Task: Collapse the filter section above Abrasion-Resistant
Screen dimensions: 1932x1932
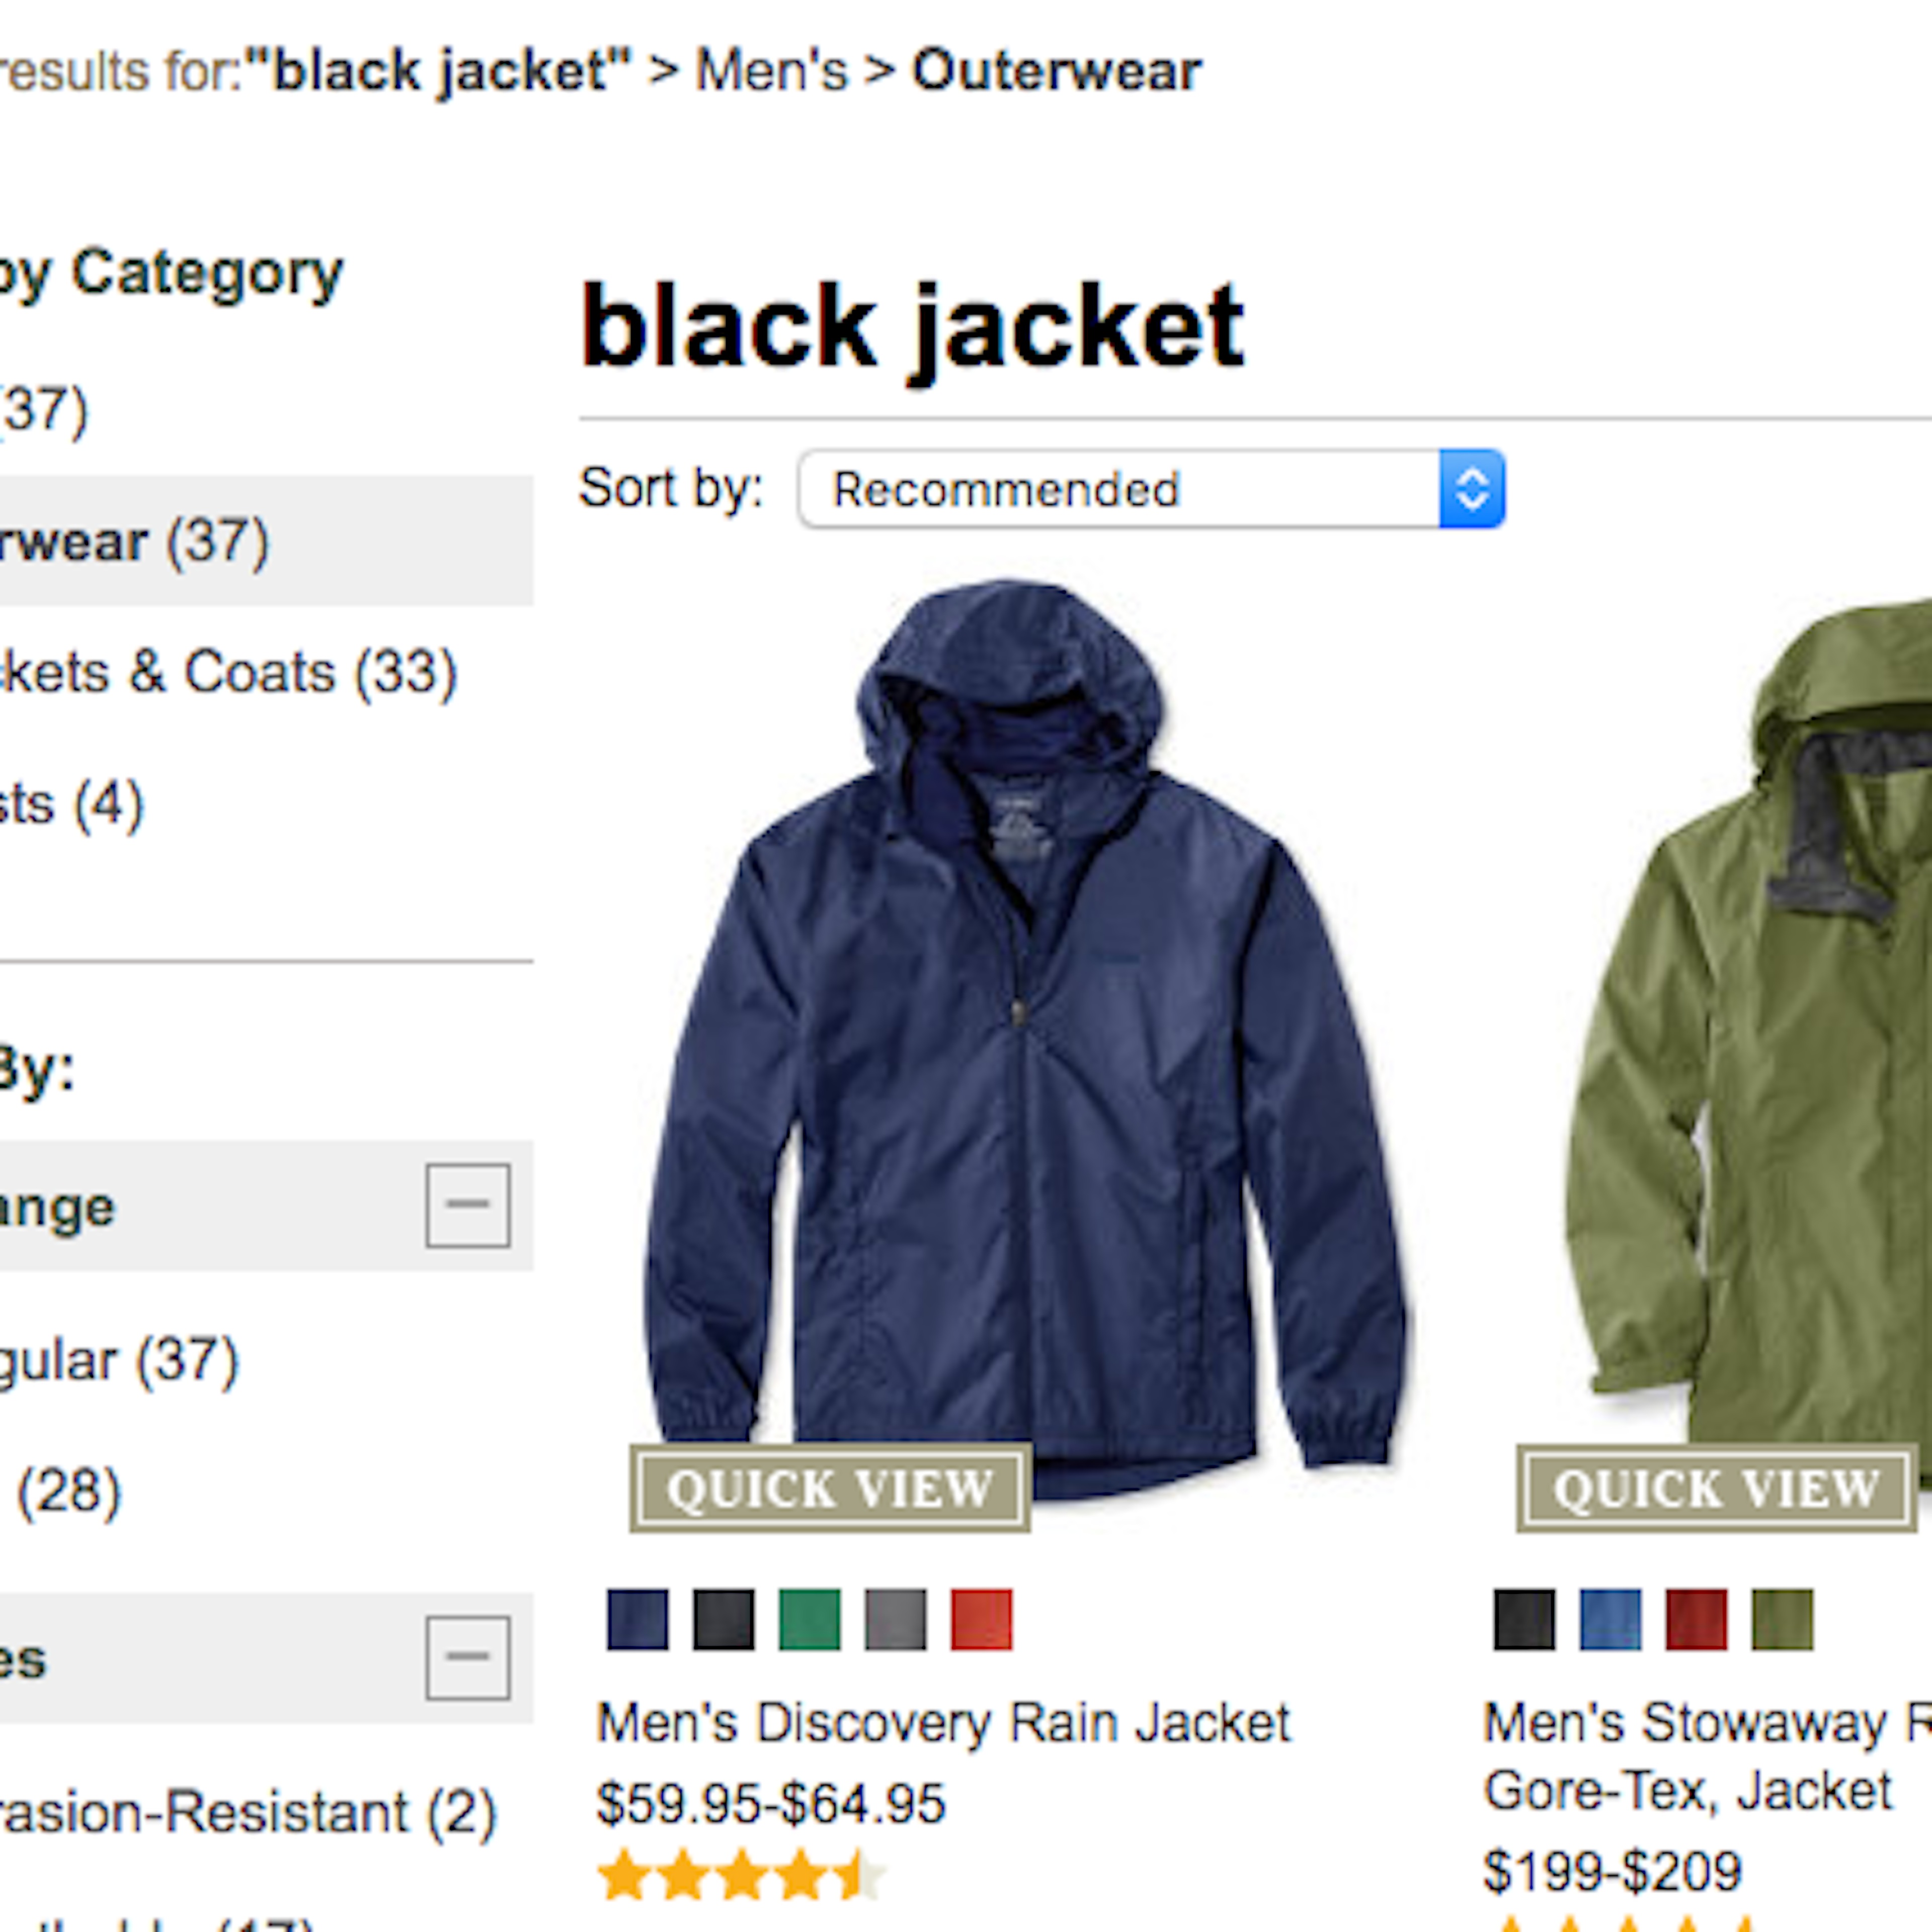Action: pyautogui.click(x=467, y=1657)
